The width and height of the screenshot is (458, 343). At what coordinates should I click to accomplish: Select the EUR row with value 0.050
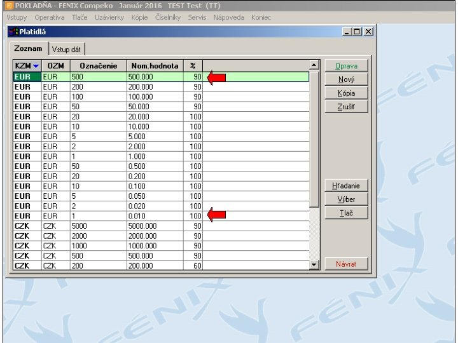(x=161, y=196)
